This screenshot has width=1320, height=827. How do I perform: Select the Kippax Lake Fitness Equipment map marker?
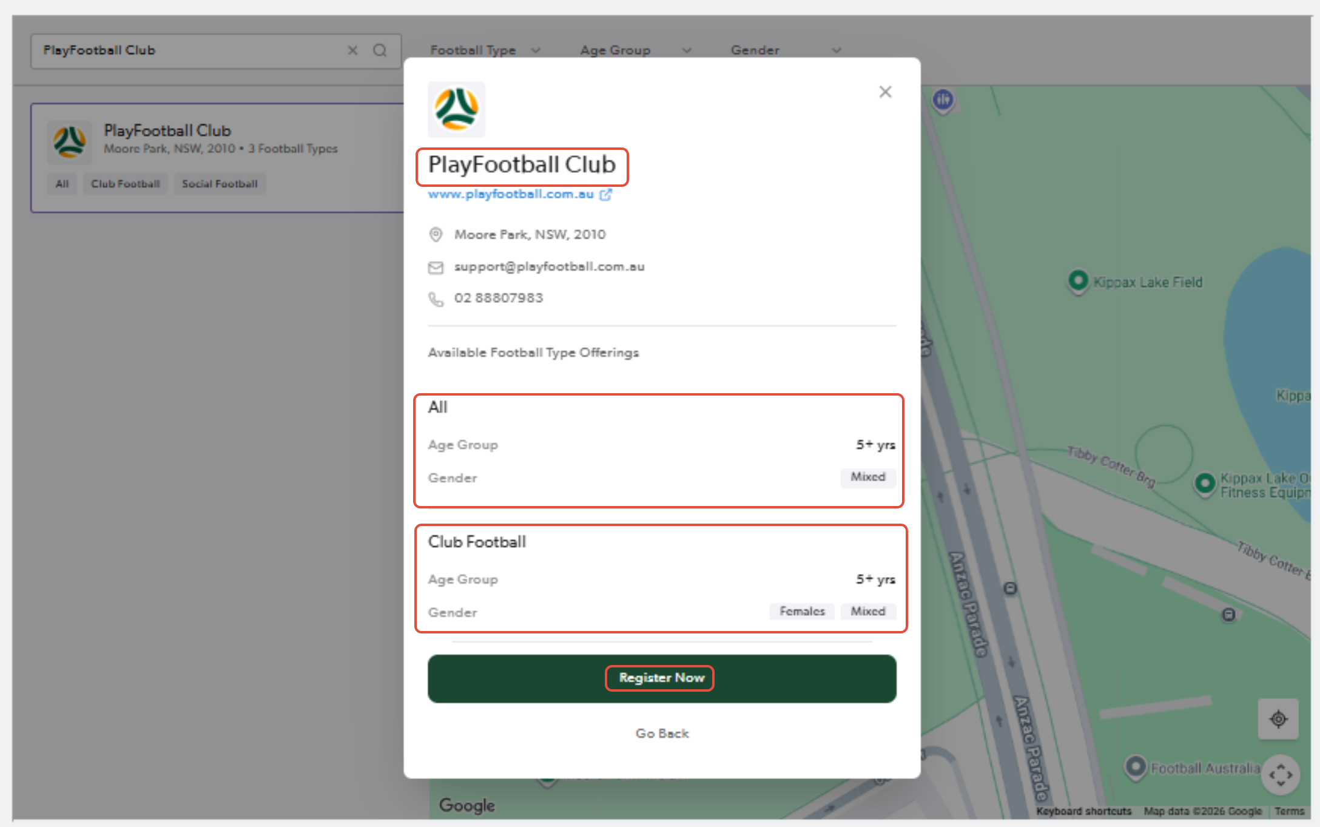[1205, 484]
